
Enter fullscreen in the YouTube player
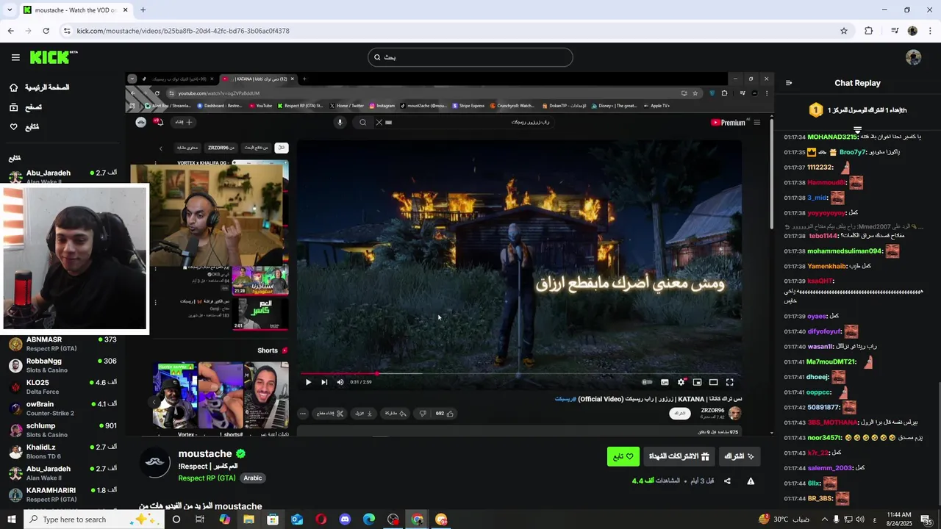click(x=730, y=382)
